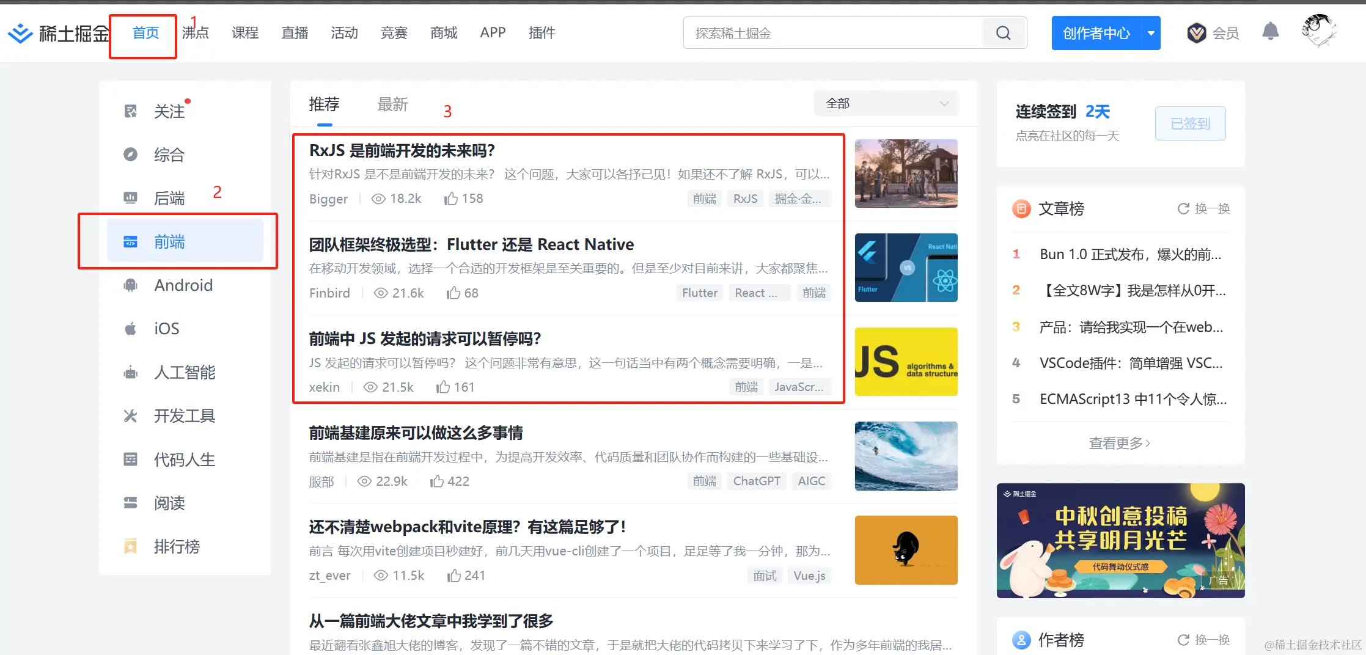This screenshot has height=655, width=1366.
Task: Focus the 探索稀土掘金 search field
Action: [833, 33]
